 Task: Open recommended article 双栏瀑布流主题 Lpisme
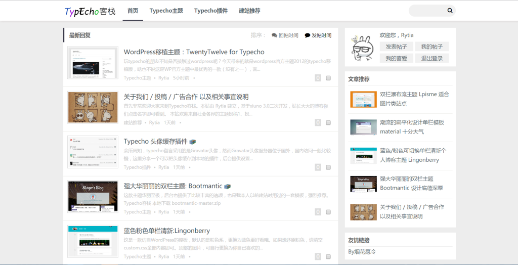[x=415, y=99]
